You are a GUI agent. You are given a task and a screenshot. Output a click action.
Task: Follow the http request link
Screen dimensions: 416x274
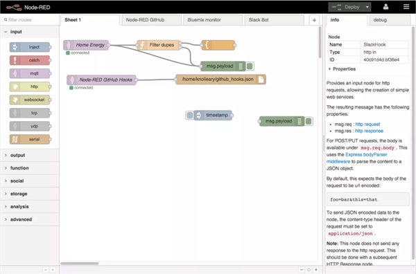[367, 124]
